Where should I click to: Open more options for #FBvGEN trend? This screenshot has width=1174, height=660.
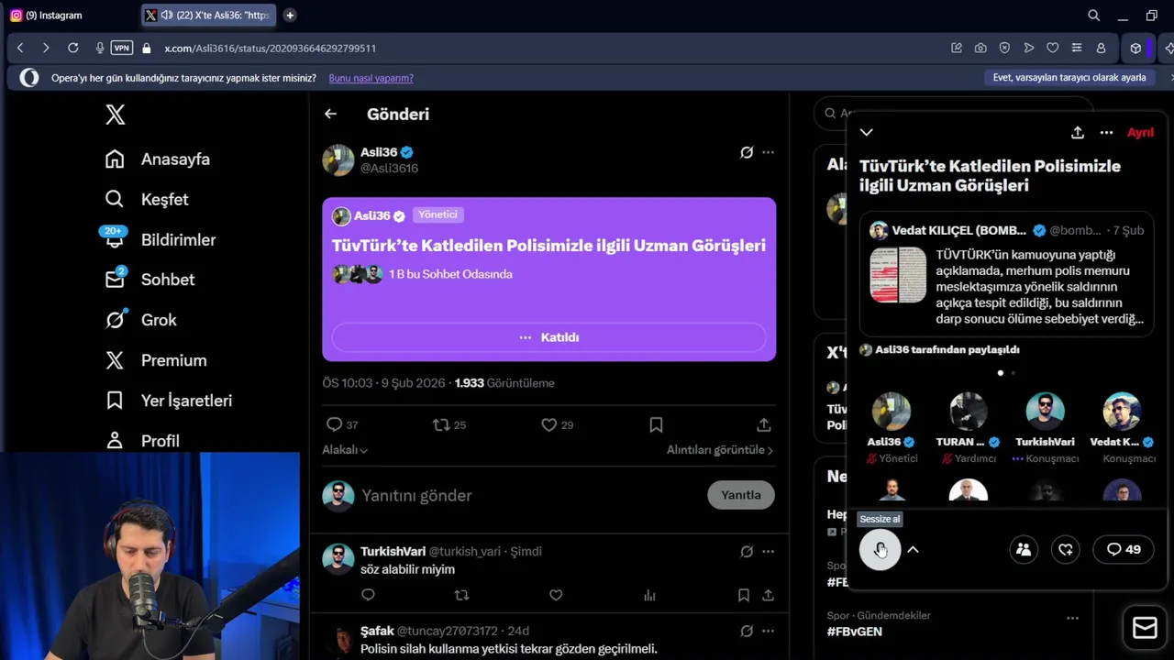click(x=1072, y=617)
